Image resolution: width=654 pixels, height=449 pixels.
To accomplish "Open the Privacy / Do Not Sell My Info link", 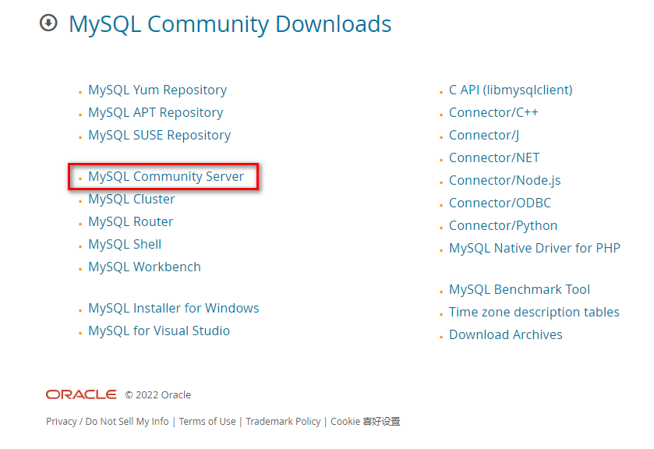I will 108,422.
